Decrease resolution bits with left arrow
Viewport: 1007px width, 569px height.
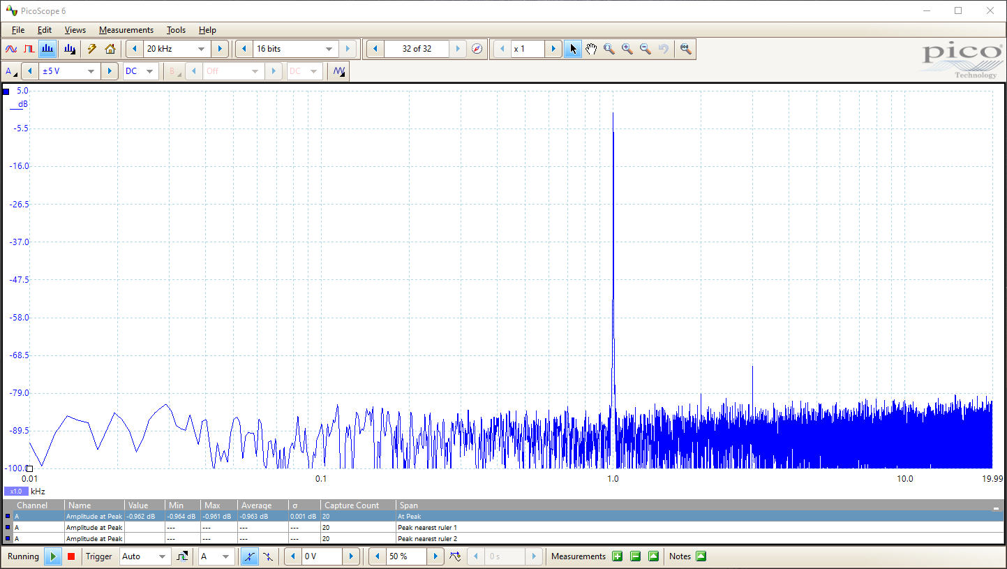pos(244,49)
